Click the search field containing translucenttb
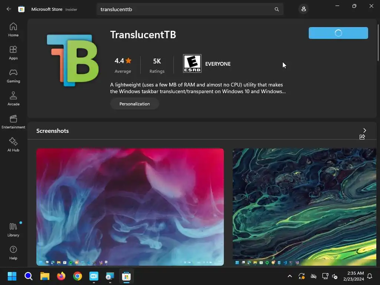The width and height of the screenshot is (380, 285). 190,9
